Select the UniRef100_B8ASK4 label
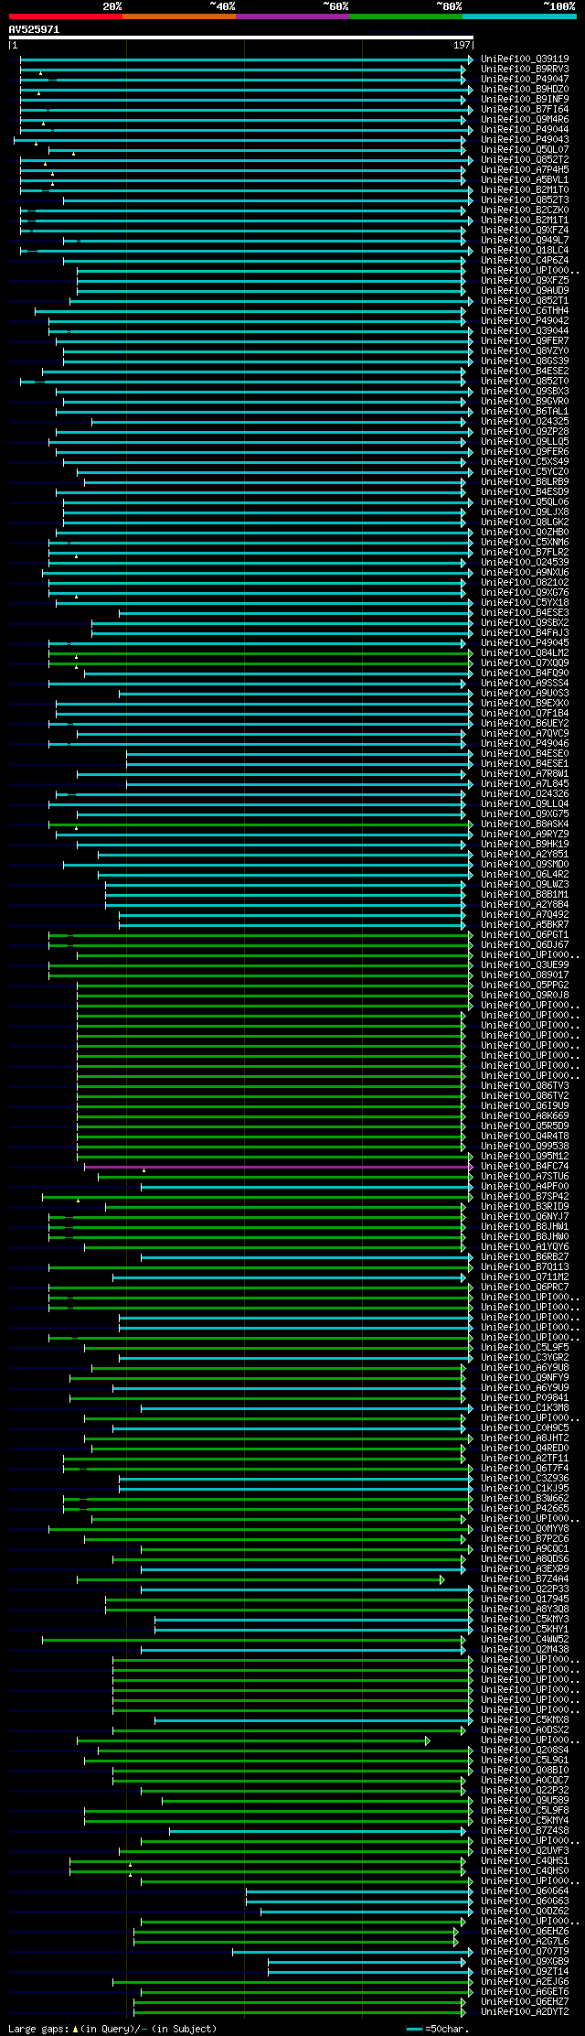This screenshot has height=2036, width=585. (525, 824)
